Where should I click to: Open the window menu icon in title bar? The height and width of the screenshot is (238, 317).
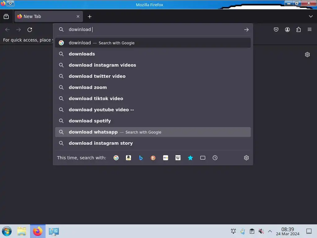(x=3, y=3)
